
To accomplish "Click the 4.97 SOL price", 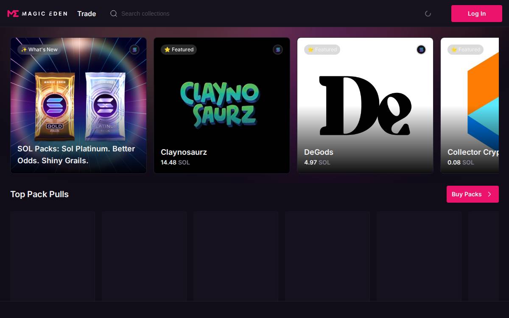I will pos(317,162).
